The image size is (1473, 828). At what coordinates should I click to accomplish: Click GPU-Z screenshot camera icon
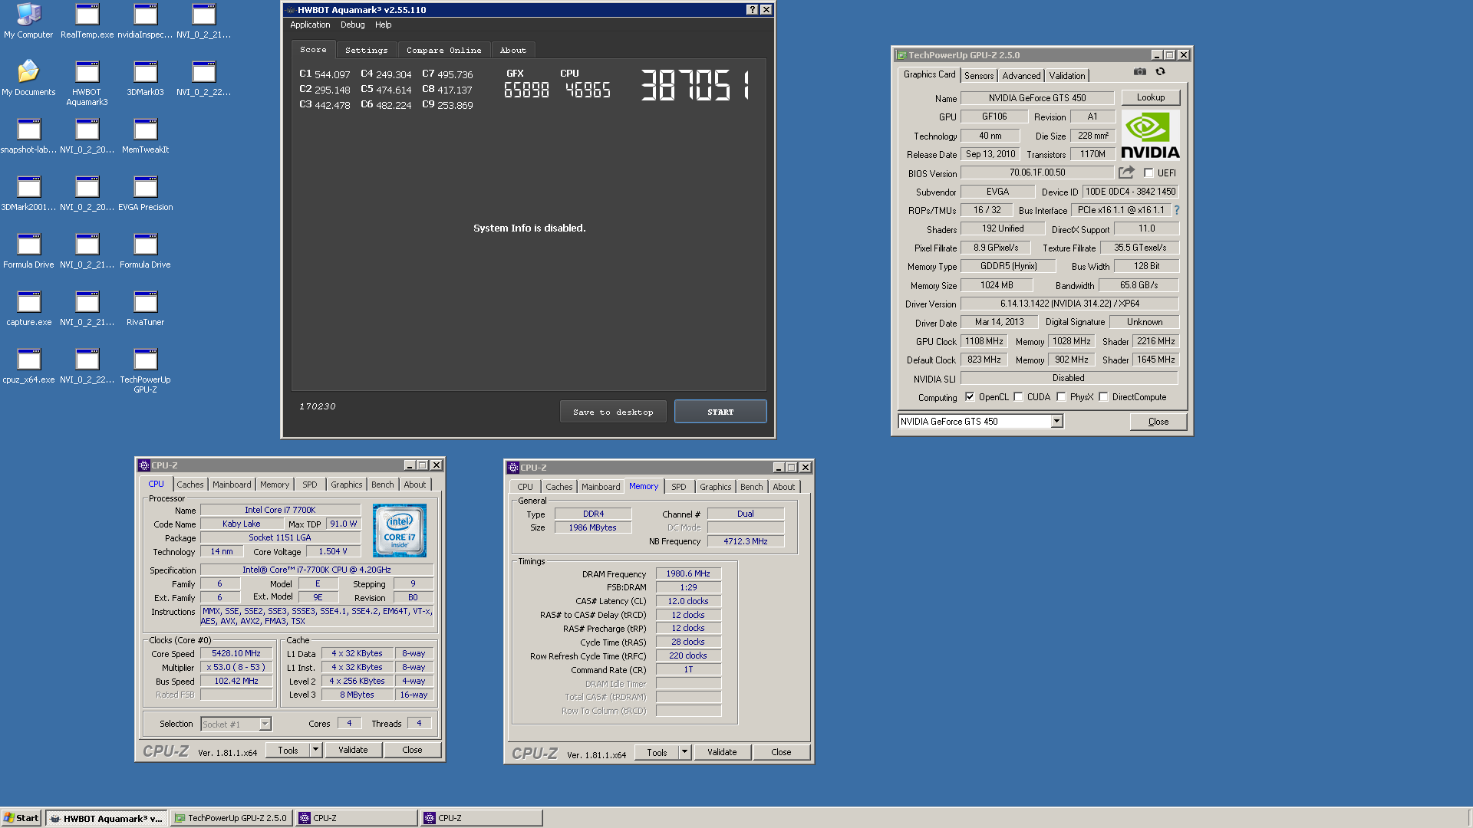point(1140,71)
